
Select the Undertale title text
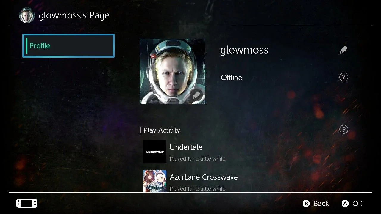pos(186,147)
